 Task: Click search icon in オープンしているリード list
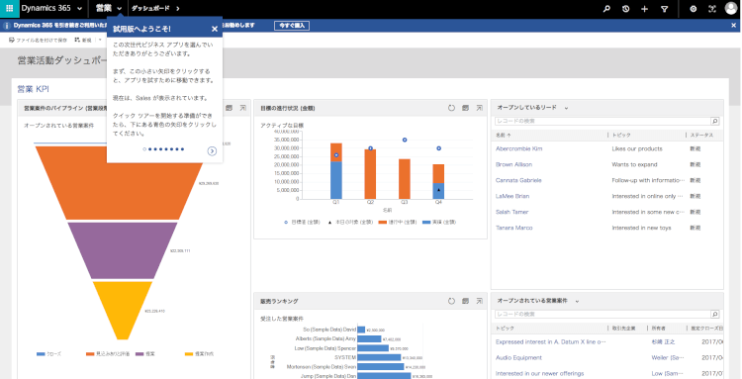click(x=715, y=121)
